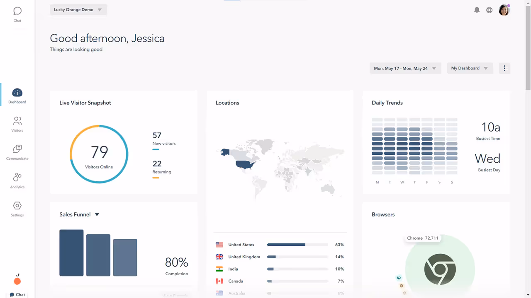
Task: Open the Chat tab docked at the window's lower edge
Action: [17, 295]
